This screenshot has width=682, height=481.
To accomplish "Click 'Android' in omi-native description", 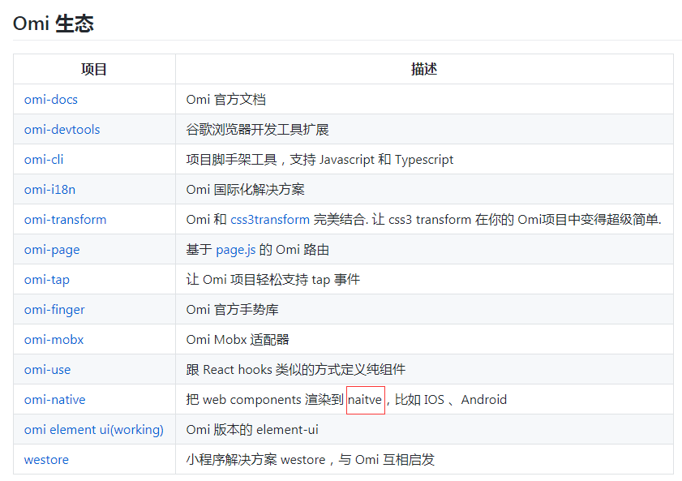I will click(x=483, y=400).
